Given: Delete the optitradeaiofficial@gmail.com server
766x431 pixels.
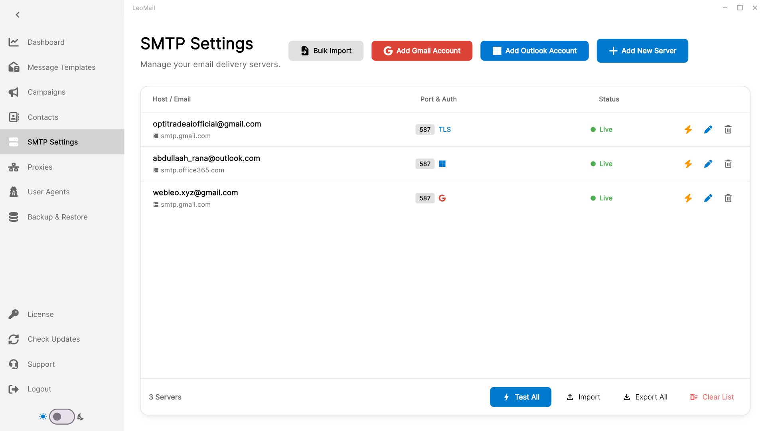Looking at the screenshot, I should [x=728, y=129].
